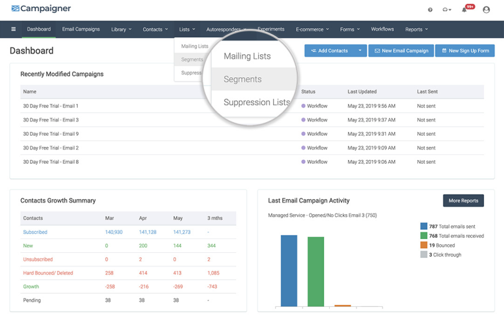Expand the Contacts dropdown menu

coord(156,29)
